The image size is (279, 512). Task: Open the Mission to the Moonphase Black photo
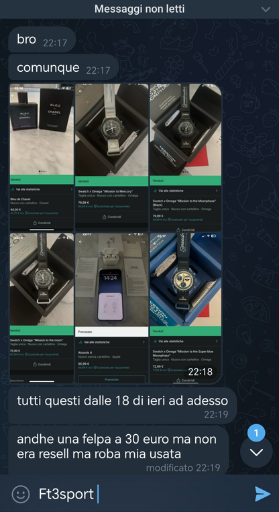[185, 158]
